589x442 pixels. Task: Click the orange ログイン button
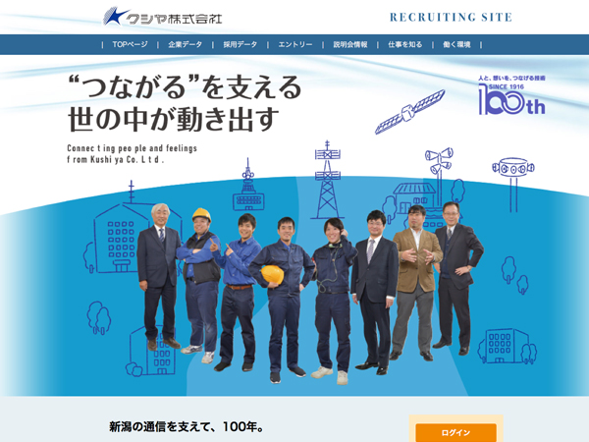coord(456,432)
